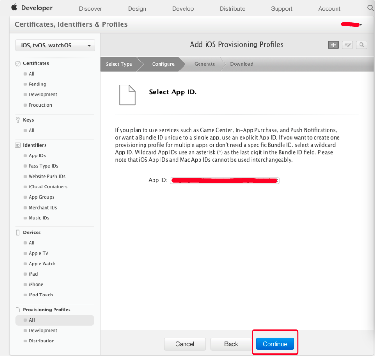The width and height of the screenshot is (375, 357).
Task: Click the Devices section phone icon
Action: pos(18,233)
